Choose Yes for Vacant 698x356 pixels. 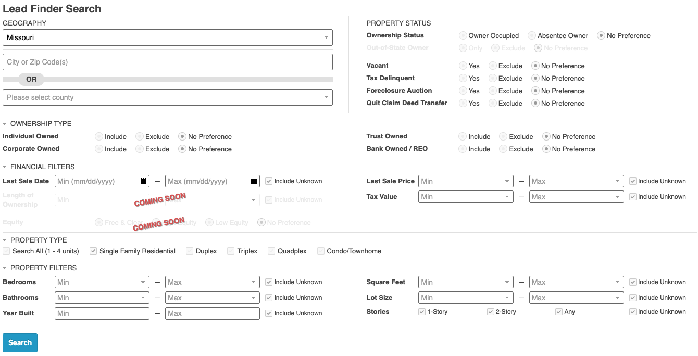[x=463, y=66]
